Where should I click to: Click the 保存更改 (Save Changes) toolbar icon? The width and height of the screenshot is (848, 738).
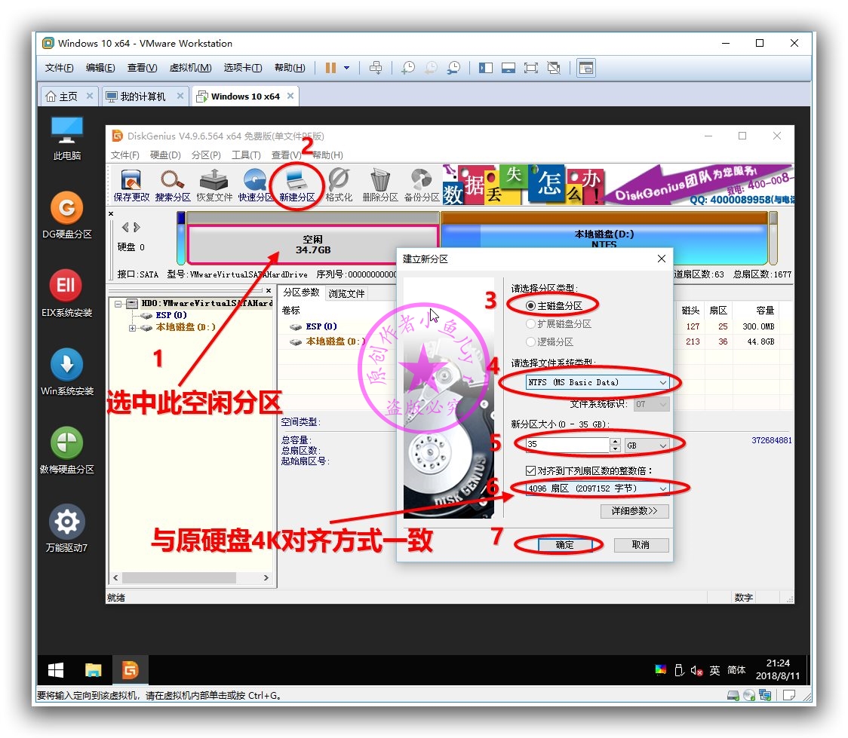[129, 183]
